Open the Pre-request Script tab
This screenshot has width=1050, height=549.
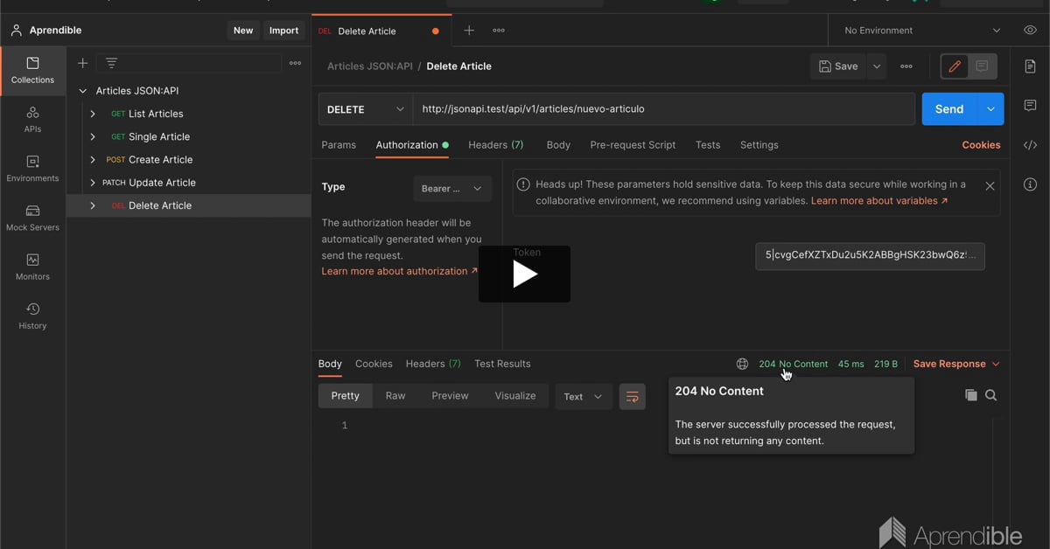tap(633, 145)
